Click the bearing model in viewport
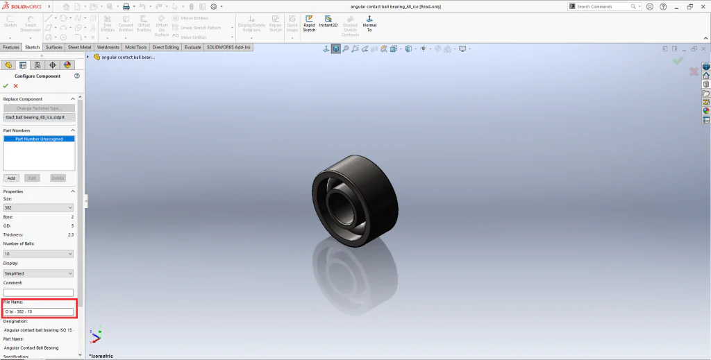 click(x=355, y=200)
